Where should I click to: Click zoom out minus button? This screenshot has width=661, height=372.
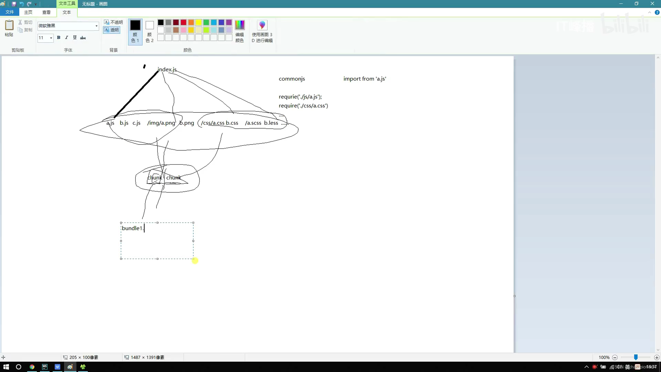615,357
